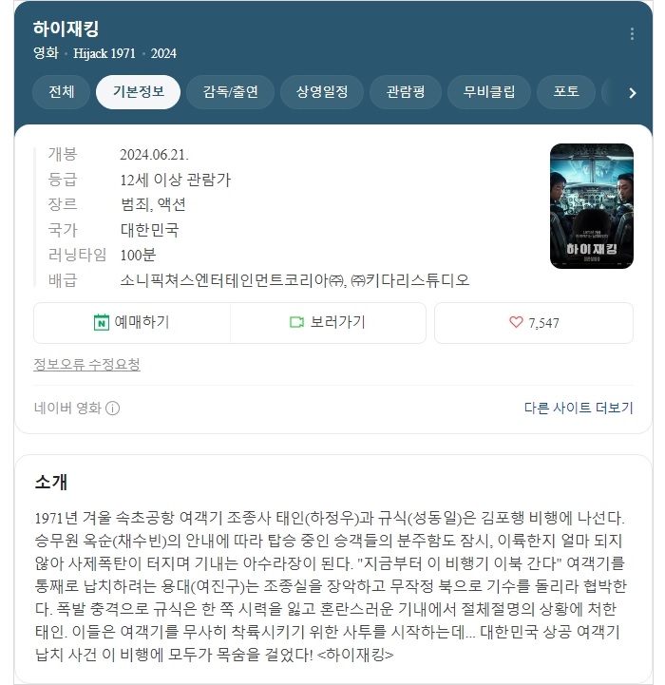Click the right arrow to show more tabs
665x685 pixels.
[x=633, y=93]
